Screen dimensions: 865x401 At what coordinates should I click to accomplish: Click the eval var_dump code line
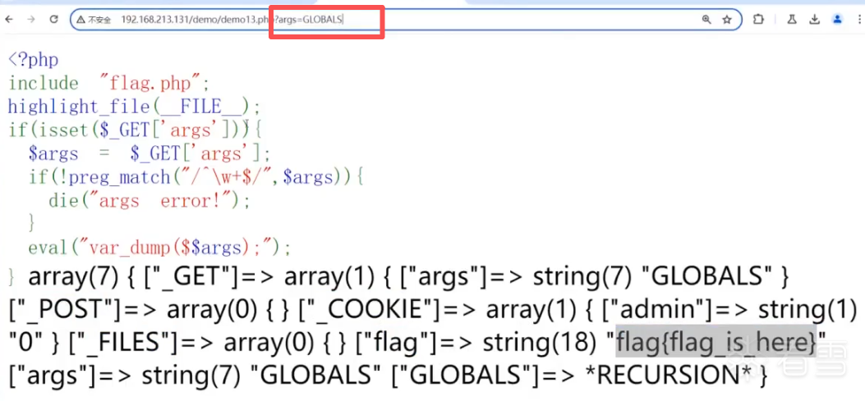pos(159,248)
